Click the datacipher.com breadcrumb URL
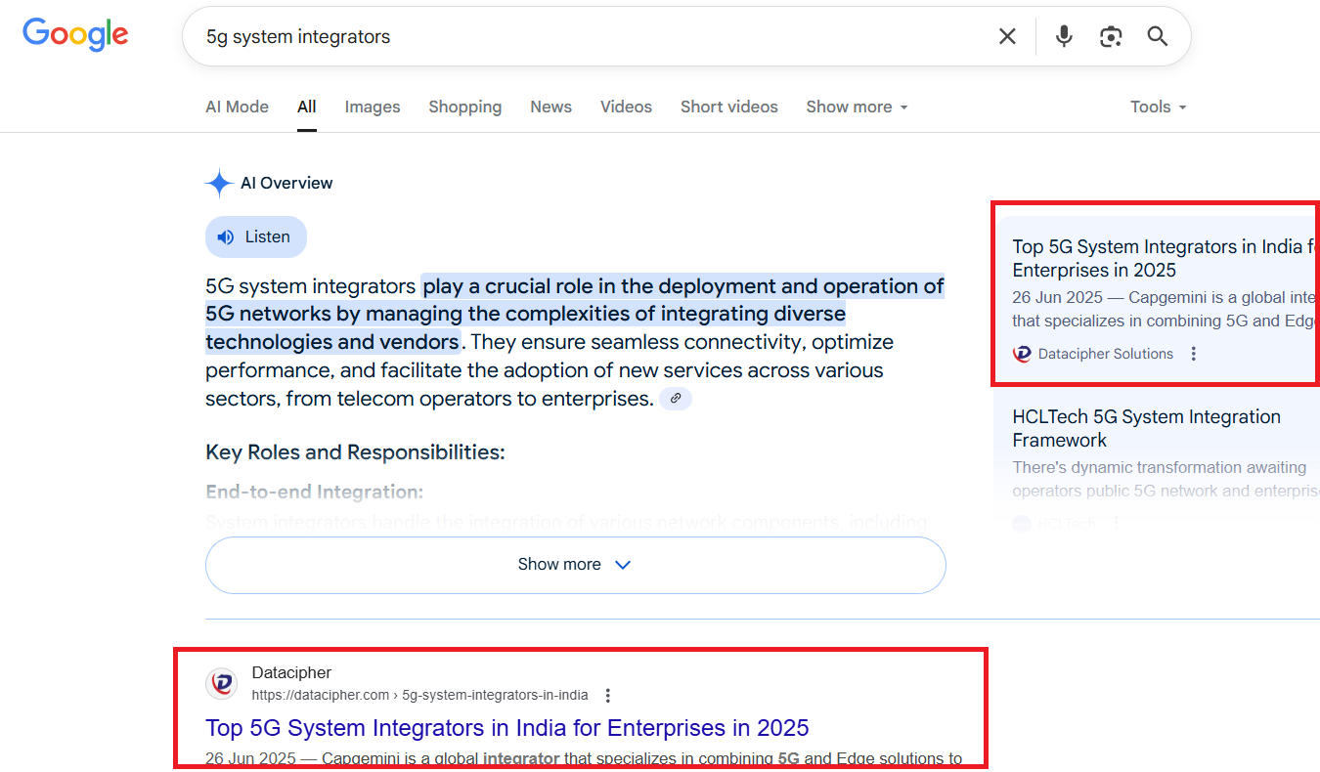Image resolution: width=1320 pixels, height=772 pixels. 420,696
